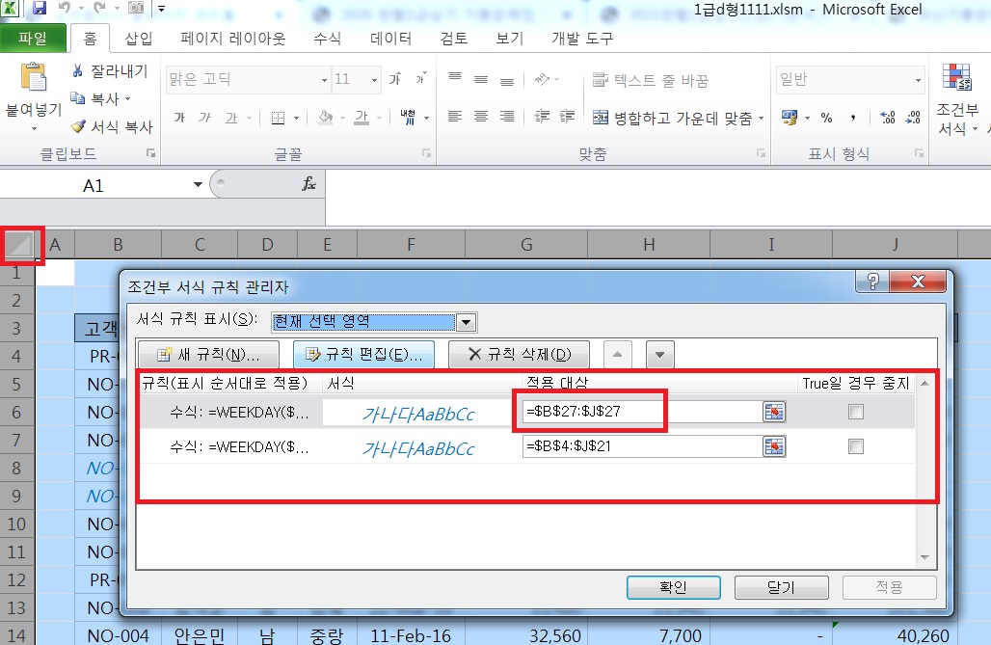Select the Format Painter (서식 복사) tool
Viewport: 991px width, 645px height.
click(x=79, y=126)
